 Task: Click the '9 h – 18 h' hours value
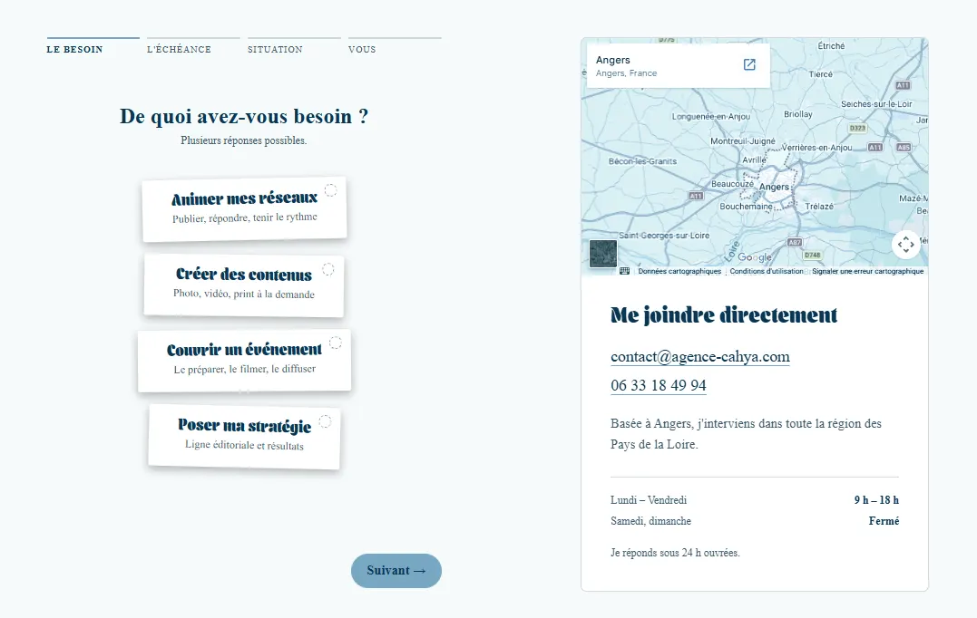(876, 500)
